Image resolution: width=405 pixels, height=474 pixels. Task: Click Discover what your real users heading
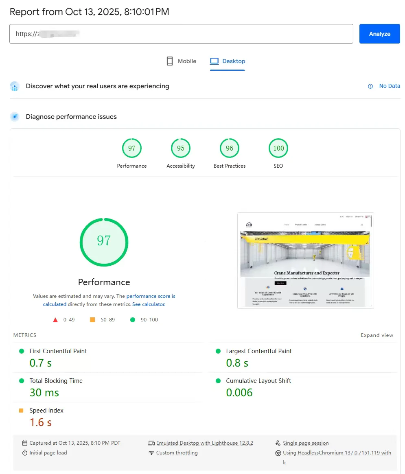97,86
